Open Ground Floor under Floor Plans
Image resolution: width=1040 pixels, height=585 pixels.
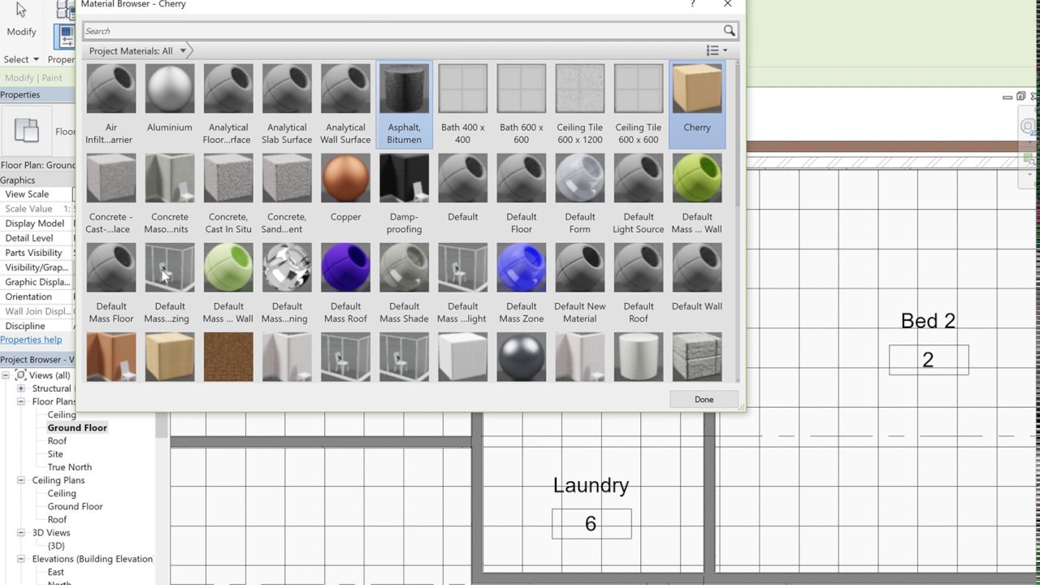coord(77,427)
